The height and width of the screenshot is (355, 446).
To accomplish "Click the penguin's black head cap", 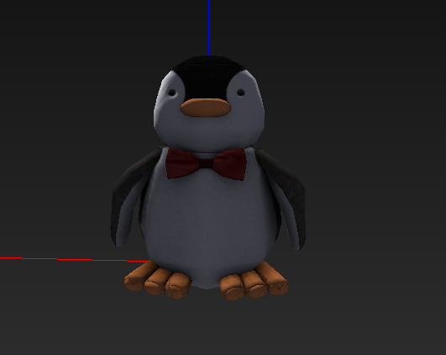I will point(207,76).
